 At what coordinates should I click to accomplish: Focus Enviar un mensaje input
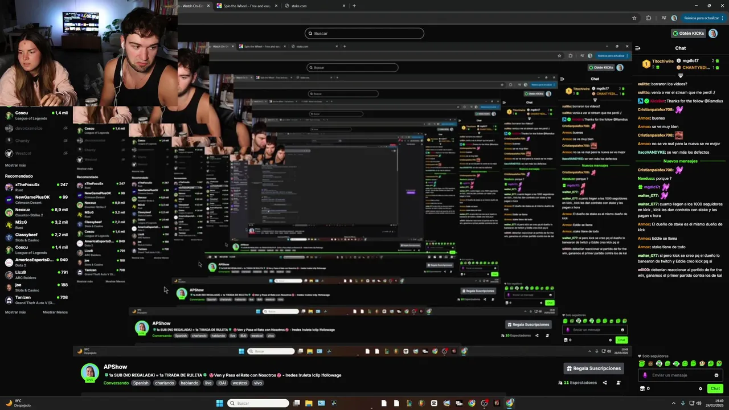[x=681, y=375]
